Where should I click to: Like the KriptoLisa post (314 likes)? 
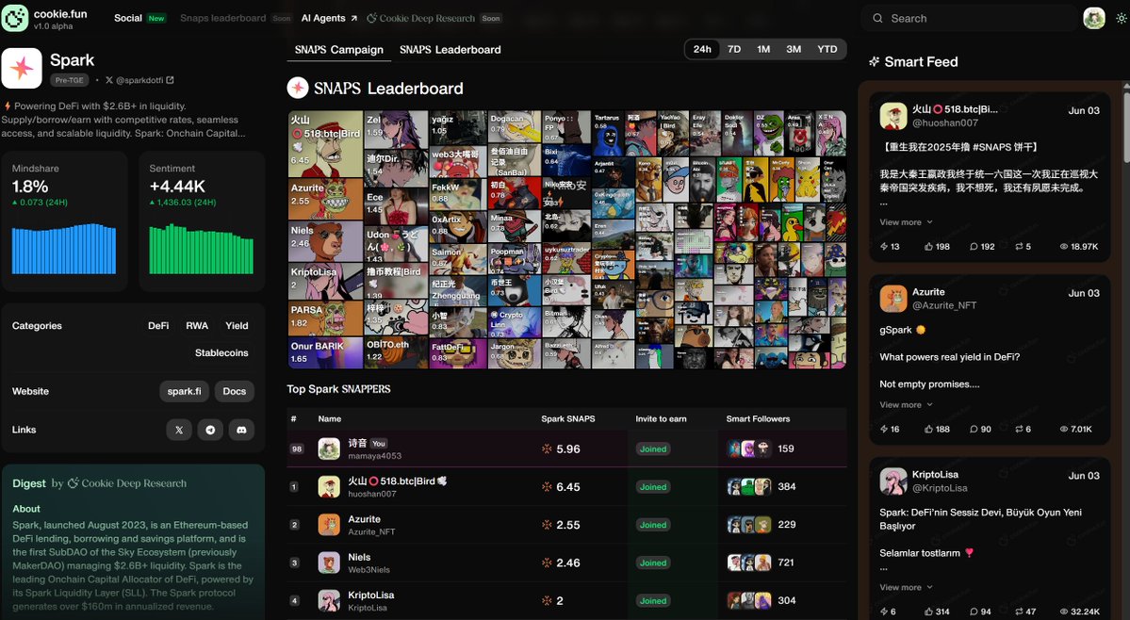pos(929,612)
